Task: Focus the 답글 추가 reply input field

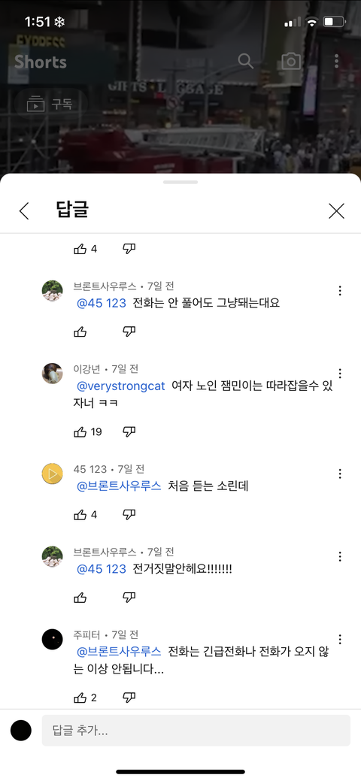Action: click(x=196, y=731)
